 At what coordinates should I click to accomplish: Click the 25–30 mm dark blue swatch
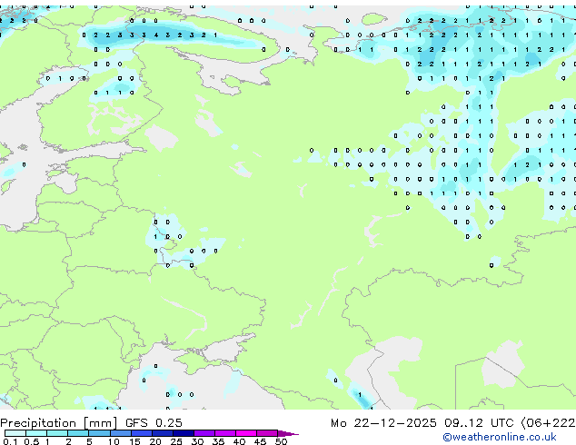tap(183, 433)
